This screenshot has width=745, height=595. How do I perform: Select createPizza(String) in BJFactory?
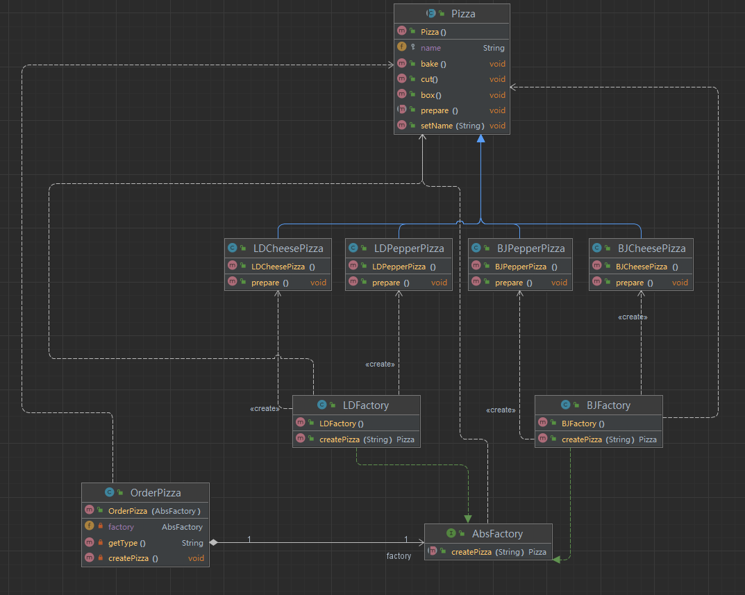[x=598, y=439]
